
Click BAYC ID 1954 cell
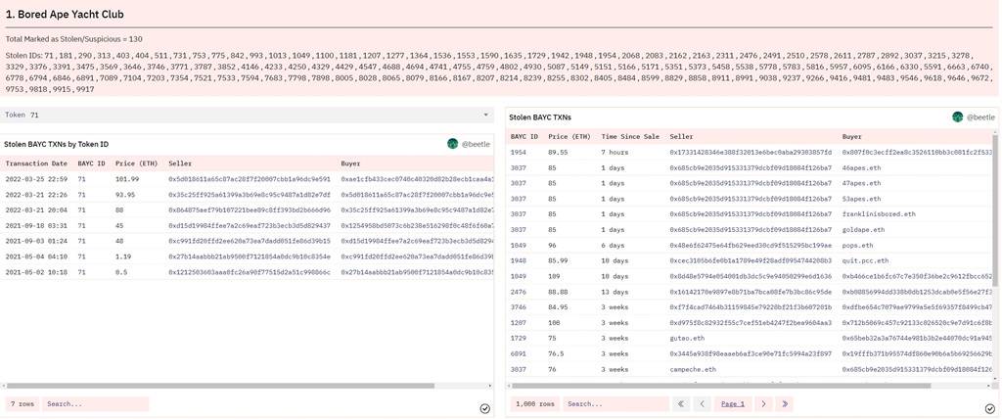click(519, 153)
